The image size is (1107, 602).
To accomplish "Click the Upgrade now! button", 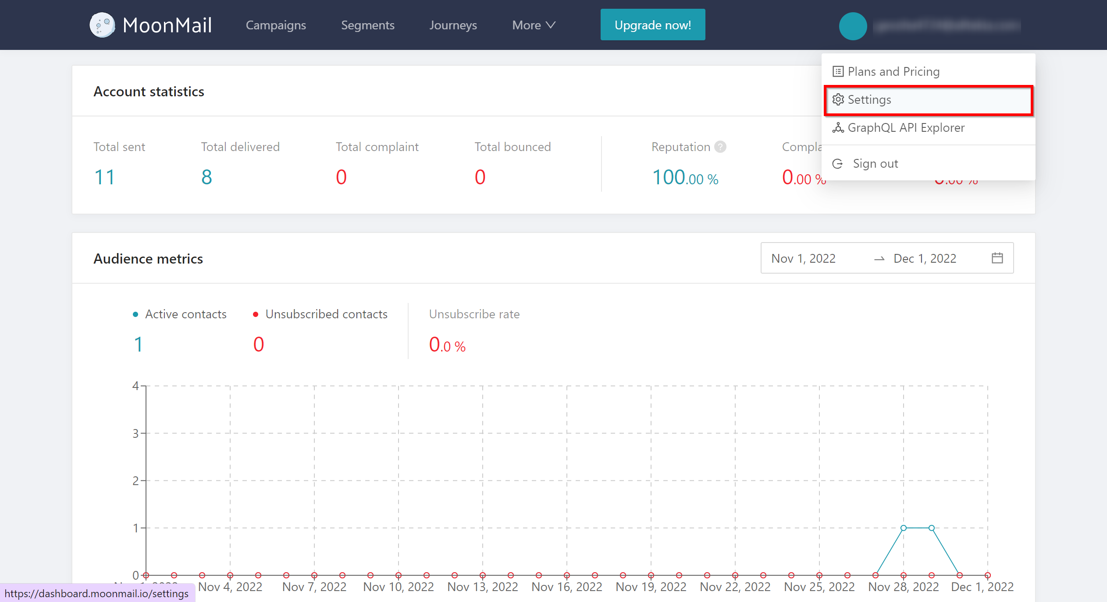I will coord(653,25).
